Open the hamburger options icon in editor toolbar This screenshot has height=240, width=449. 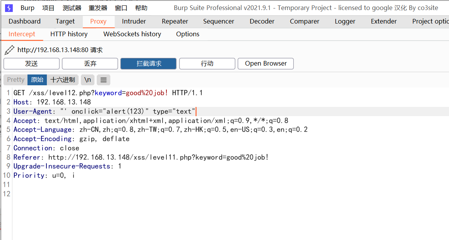[103, 80]
